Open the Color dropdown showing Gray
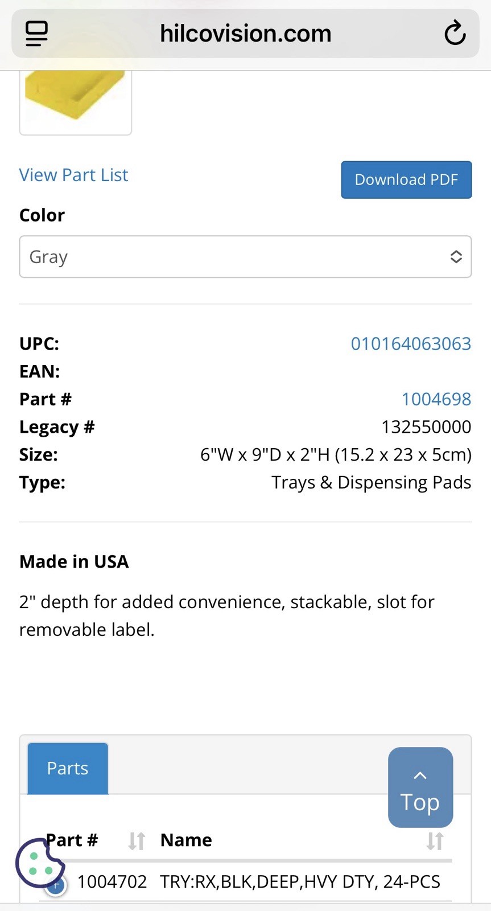This screenshot has width=491, height=911. (245, 257)
